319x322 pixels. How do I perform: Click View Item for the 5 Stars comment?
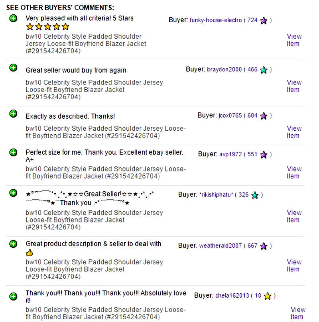click(x=294, y=40)
